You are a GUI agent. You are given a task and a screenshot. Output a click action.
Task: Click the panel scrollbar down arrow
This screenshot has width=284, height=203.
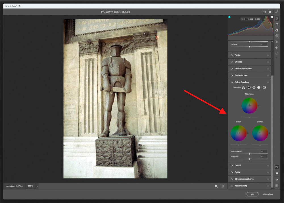(272, 188)
